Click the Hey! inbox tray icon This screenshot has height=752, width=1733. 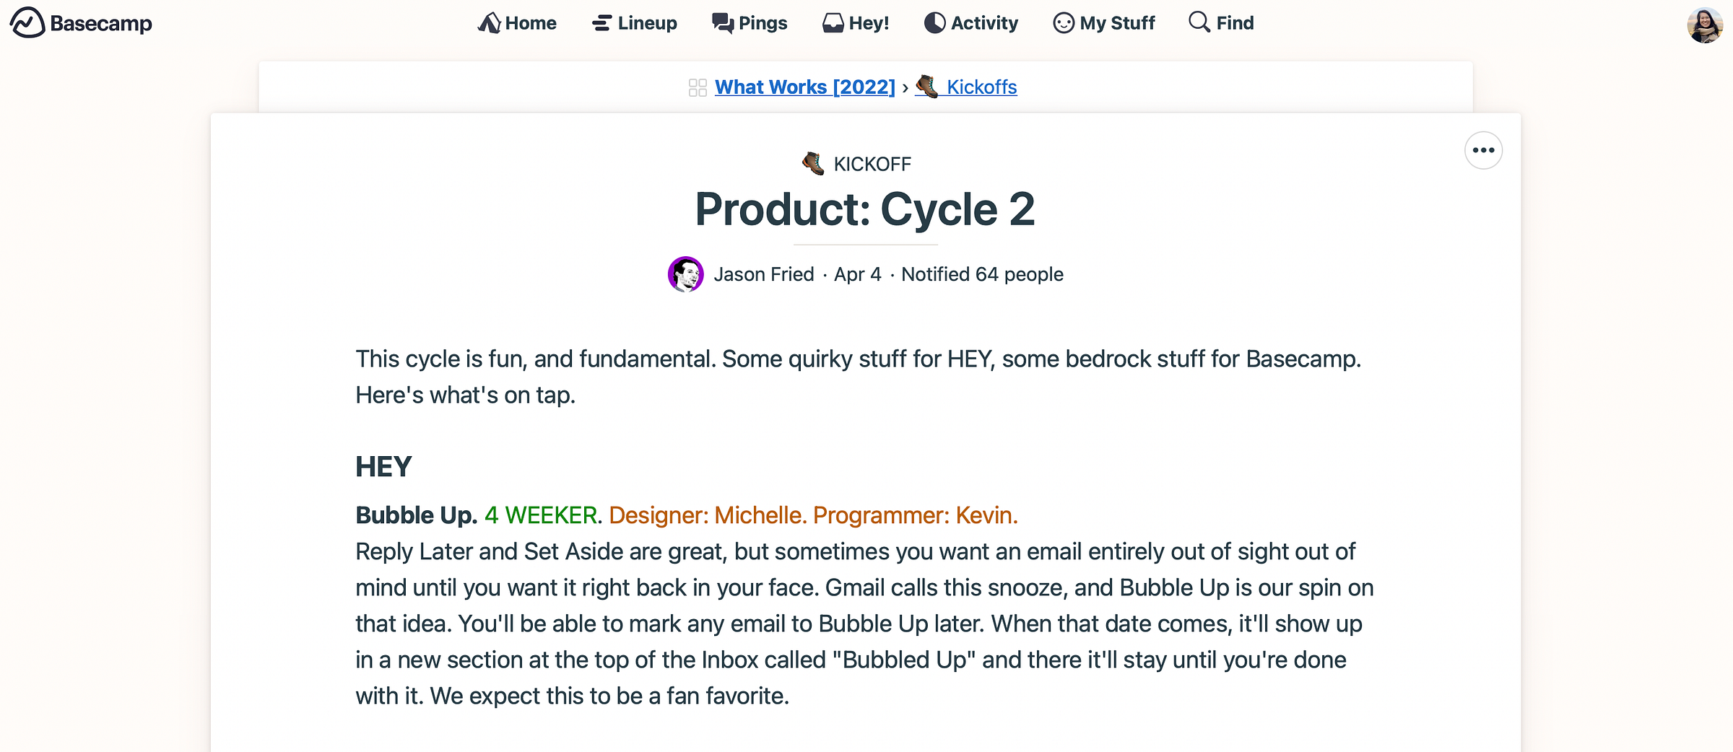(833, 23)
